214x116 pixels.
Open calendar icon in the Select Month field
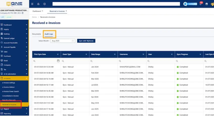pyautogui.click(x=73, y=41)
